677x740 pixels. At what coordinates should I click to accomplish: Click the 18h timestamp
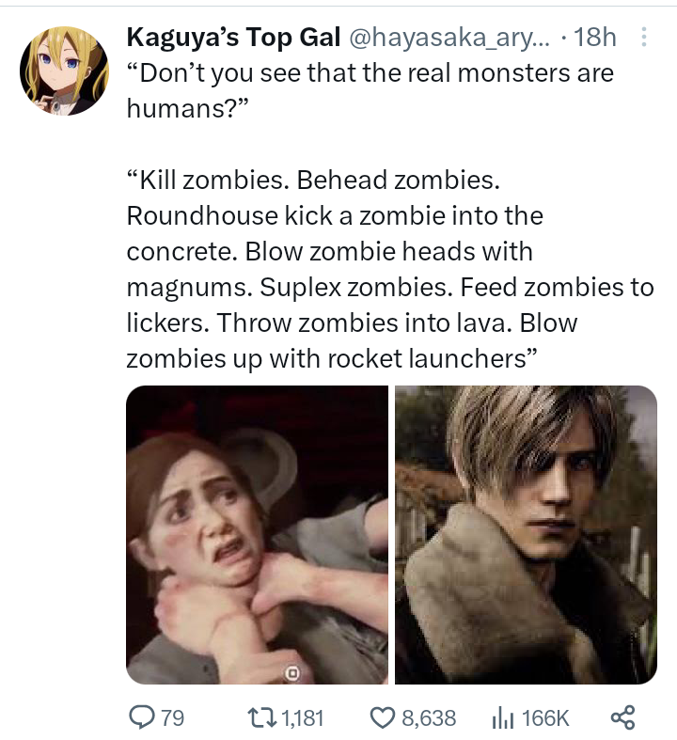click(594, 38)
